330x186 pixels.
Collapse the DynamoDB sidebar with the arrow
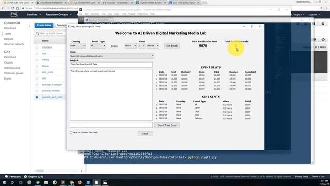coord(29,26)
